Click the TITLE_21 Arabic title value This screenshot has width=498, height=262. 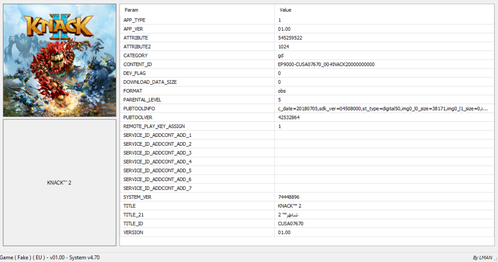point(288,215)
